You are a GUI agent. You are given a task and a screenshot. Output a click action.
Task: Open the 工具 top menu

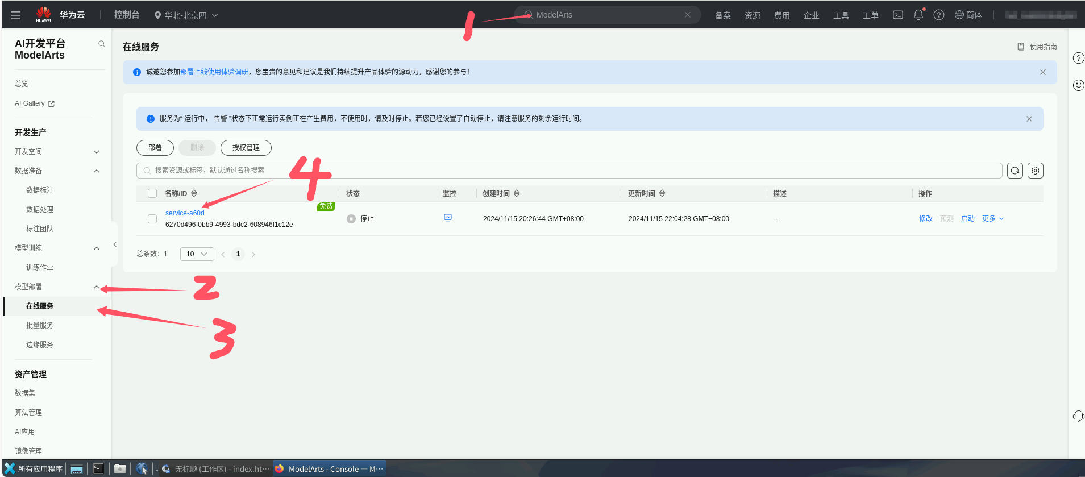click(x=841, y=15)
